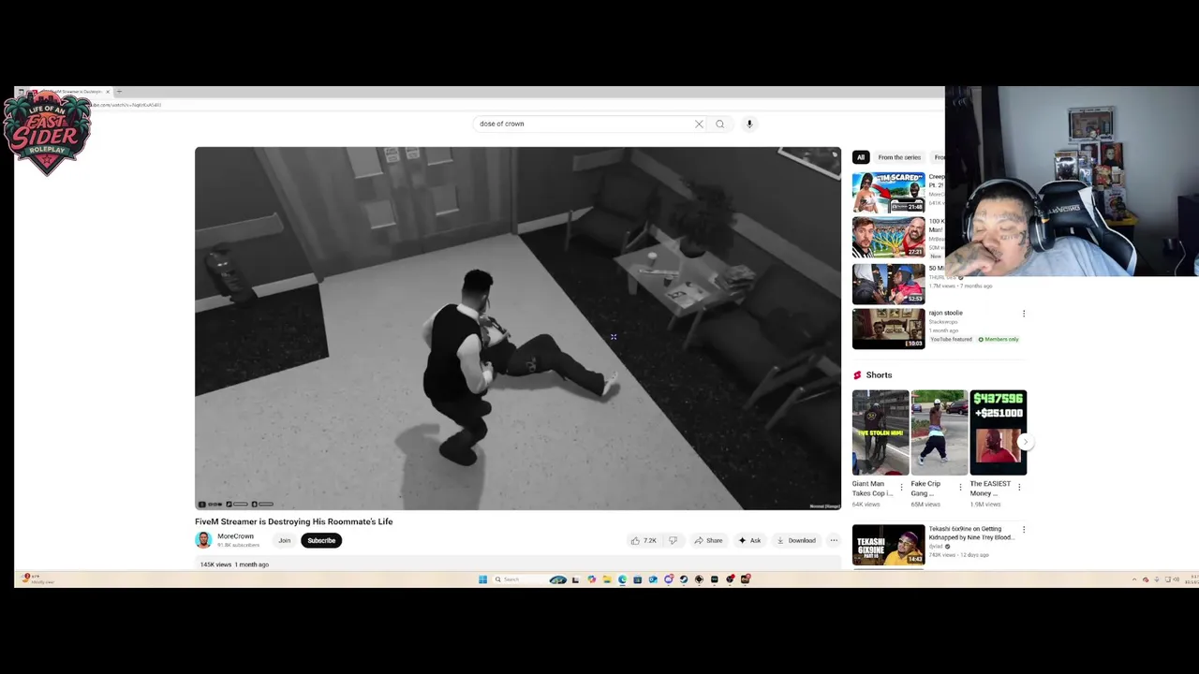Viewport: 1199px width, 674px height.
Task: Open File Explorer from the taskbar
Action: (x=607, y=579)
